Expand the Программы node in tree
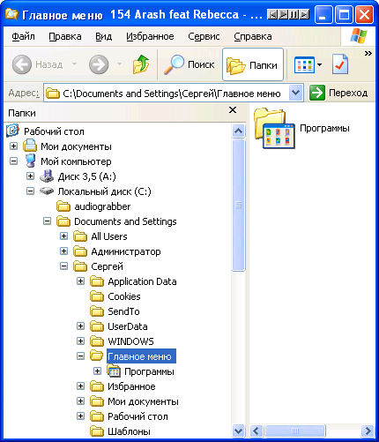Viewport: 379px width, 442px height. tap(97, 371)
